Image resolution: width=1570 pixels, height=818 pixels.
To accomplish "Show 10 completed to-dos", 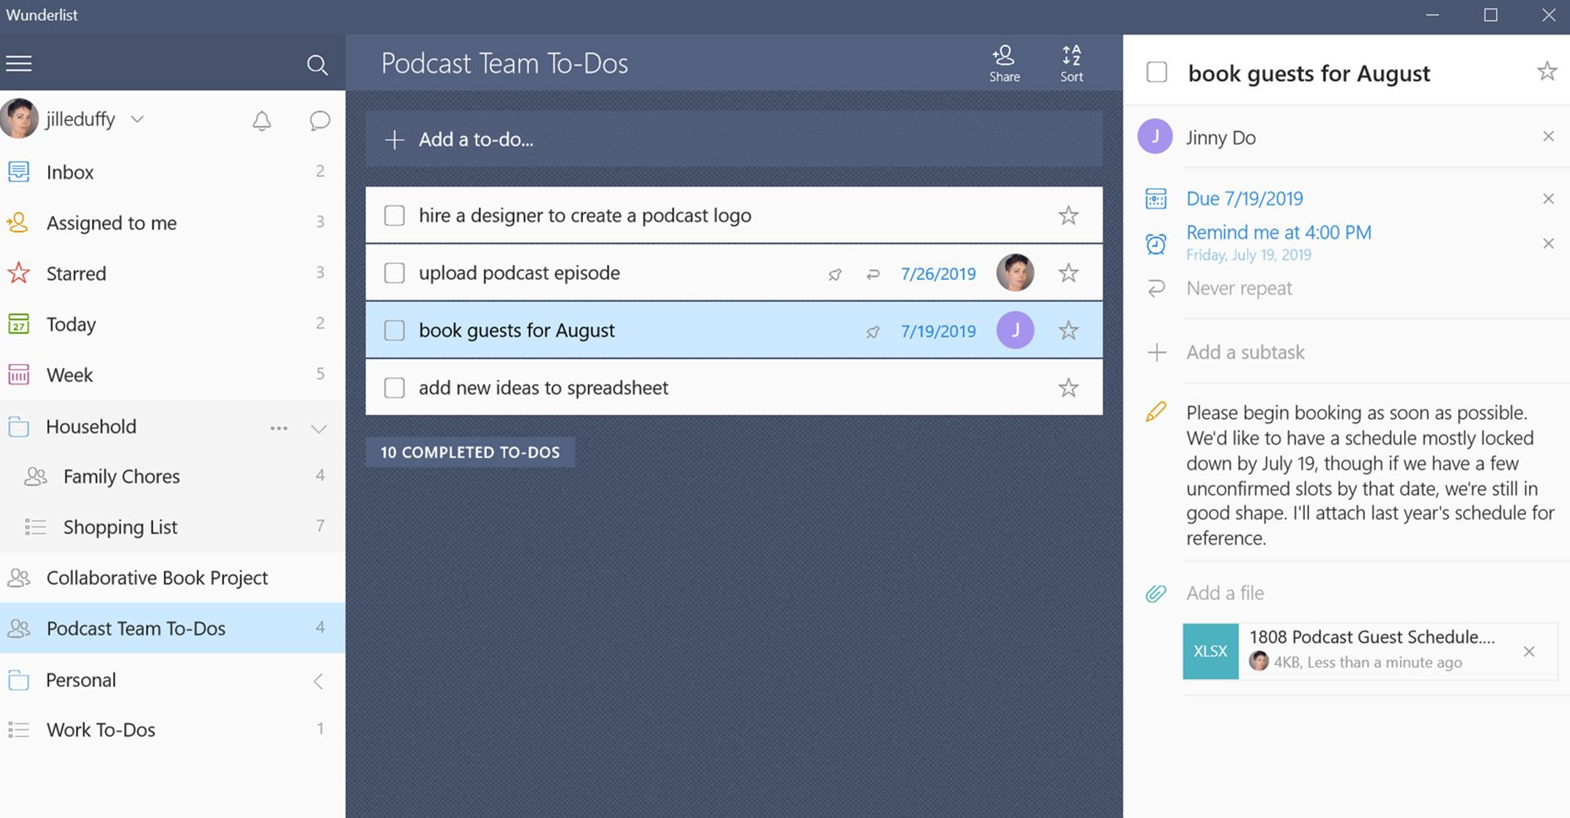I will click(x=470, y=452).
